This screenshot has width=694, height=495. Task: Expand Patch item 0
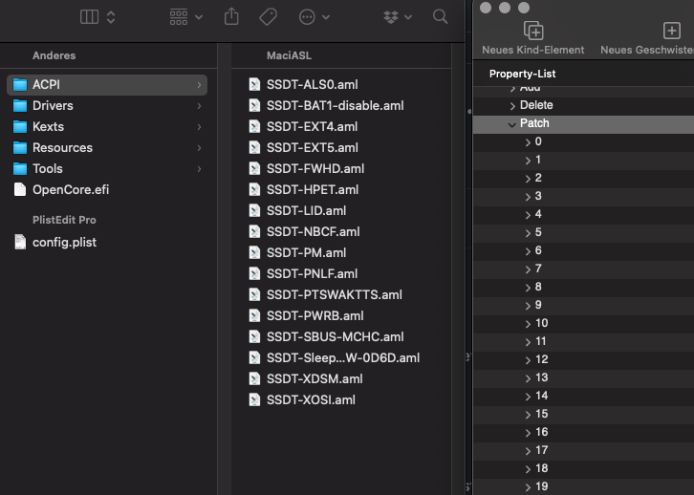tap(528, 142)
